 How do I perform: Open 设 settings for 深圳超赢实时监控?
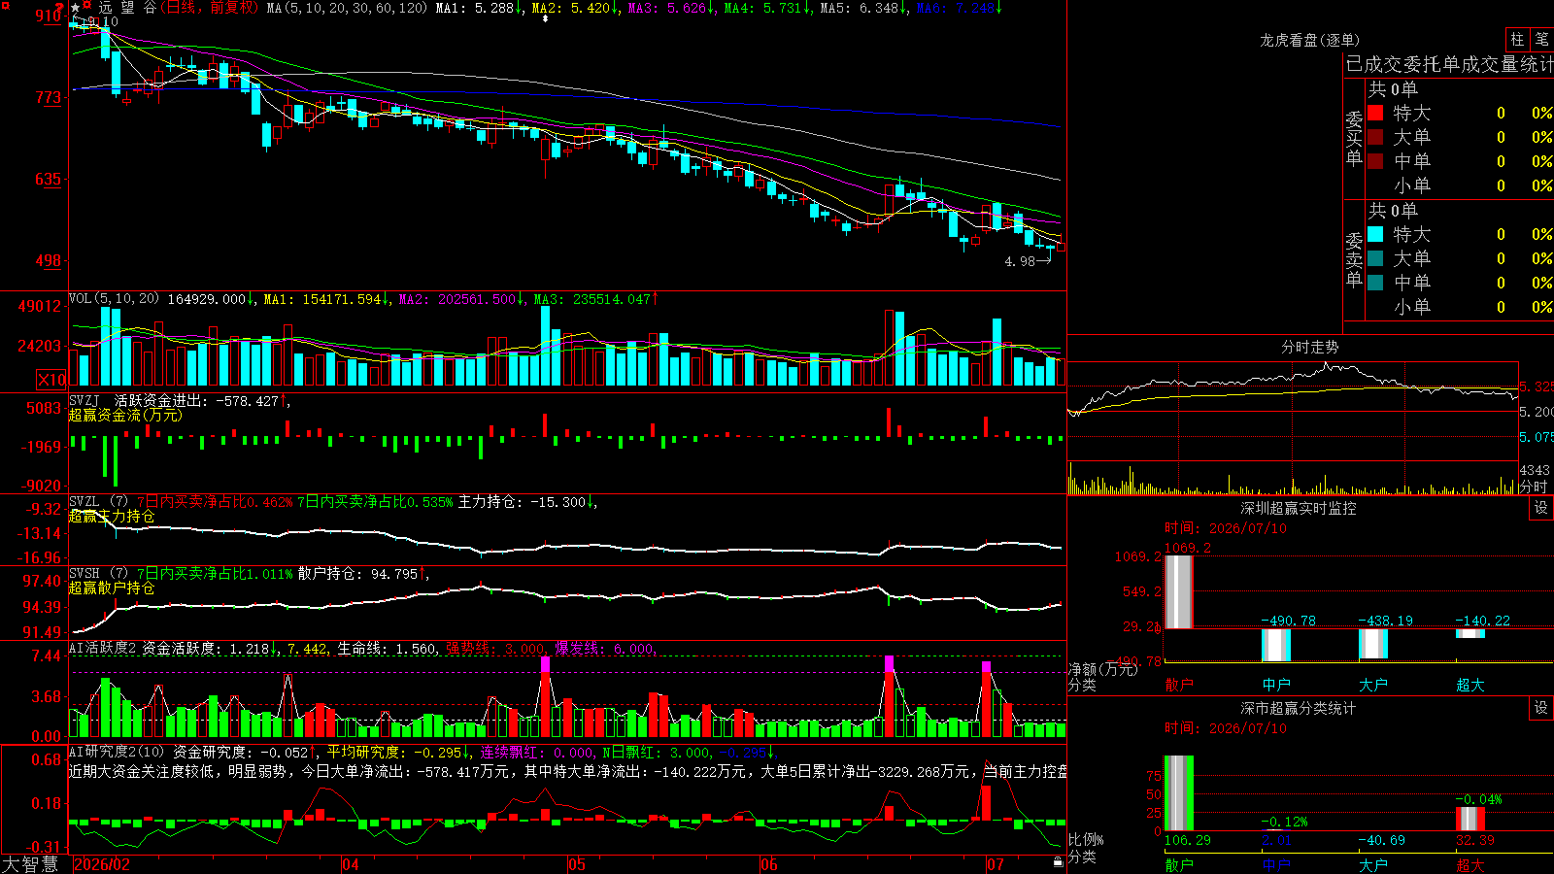(1541, 508)
